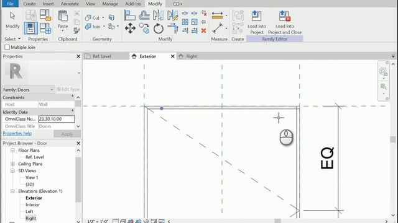Viewport: 398px width, 223px height.
Task: Switch to the Annotate ribbon tab
Action: coord(70,4)
